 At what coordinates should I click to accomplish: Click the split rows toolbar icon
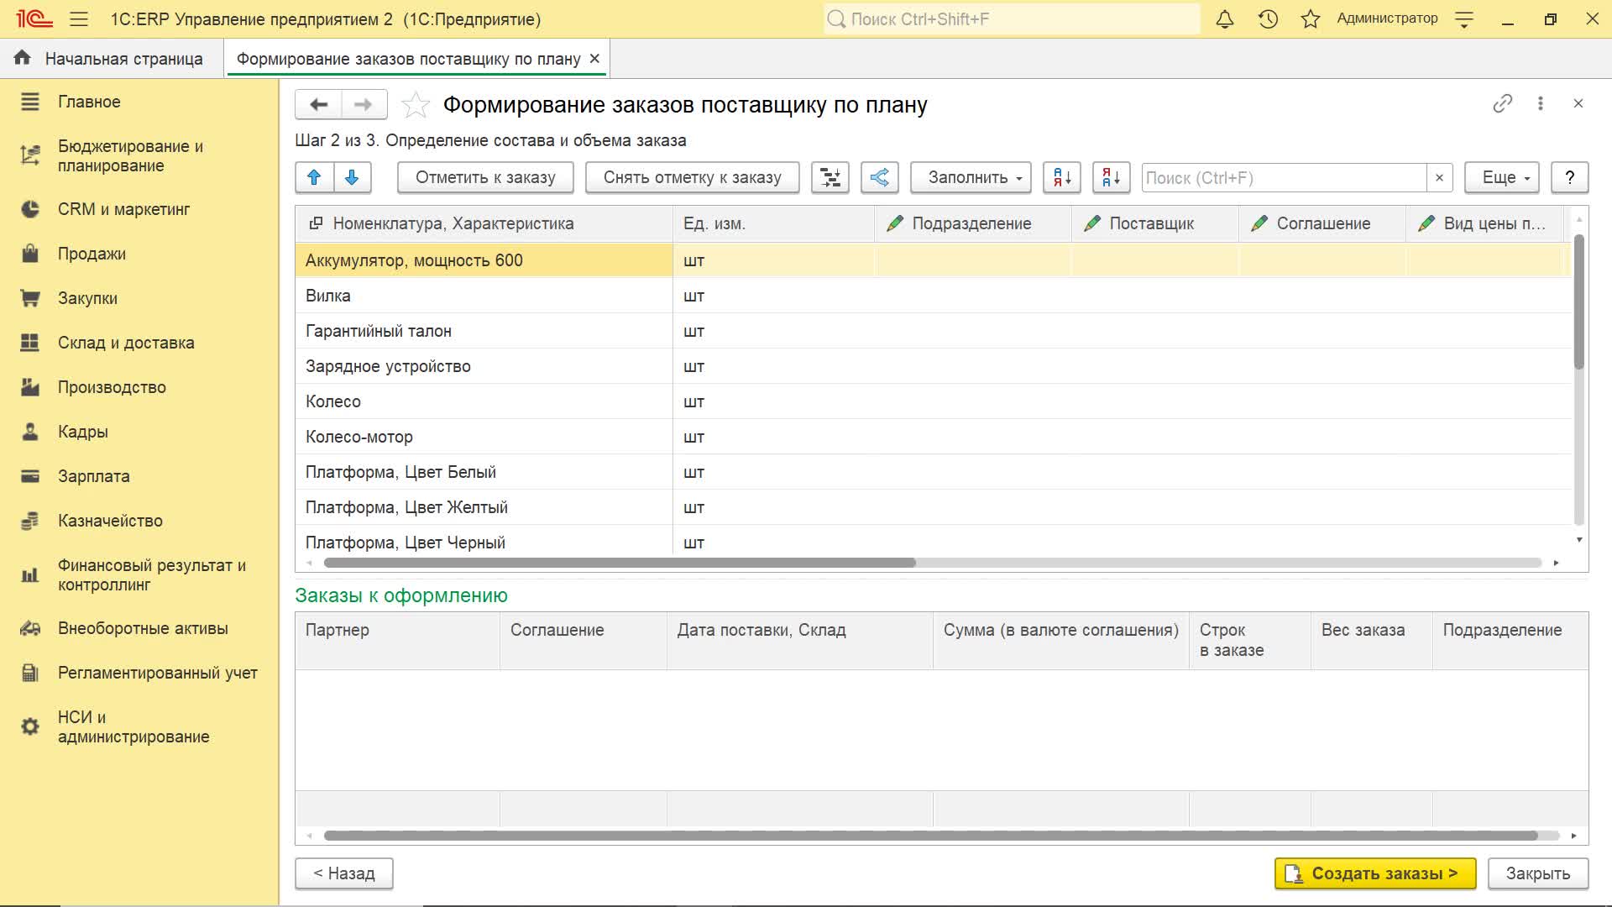click(830, 177)
